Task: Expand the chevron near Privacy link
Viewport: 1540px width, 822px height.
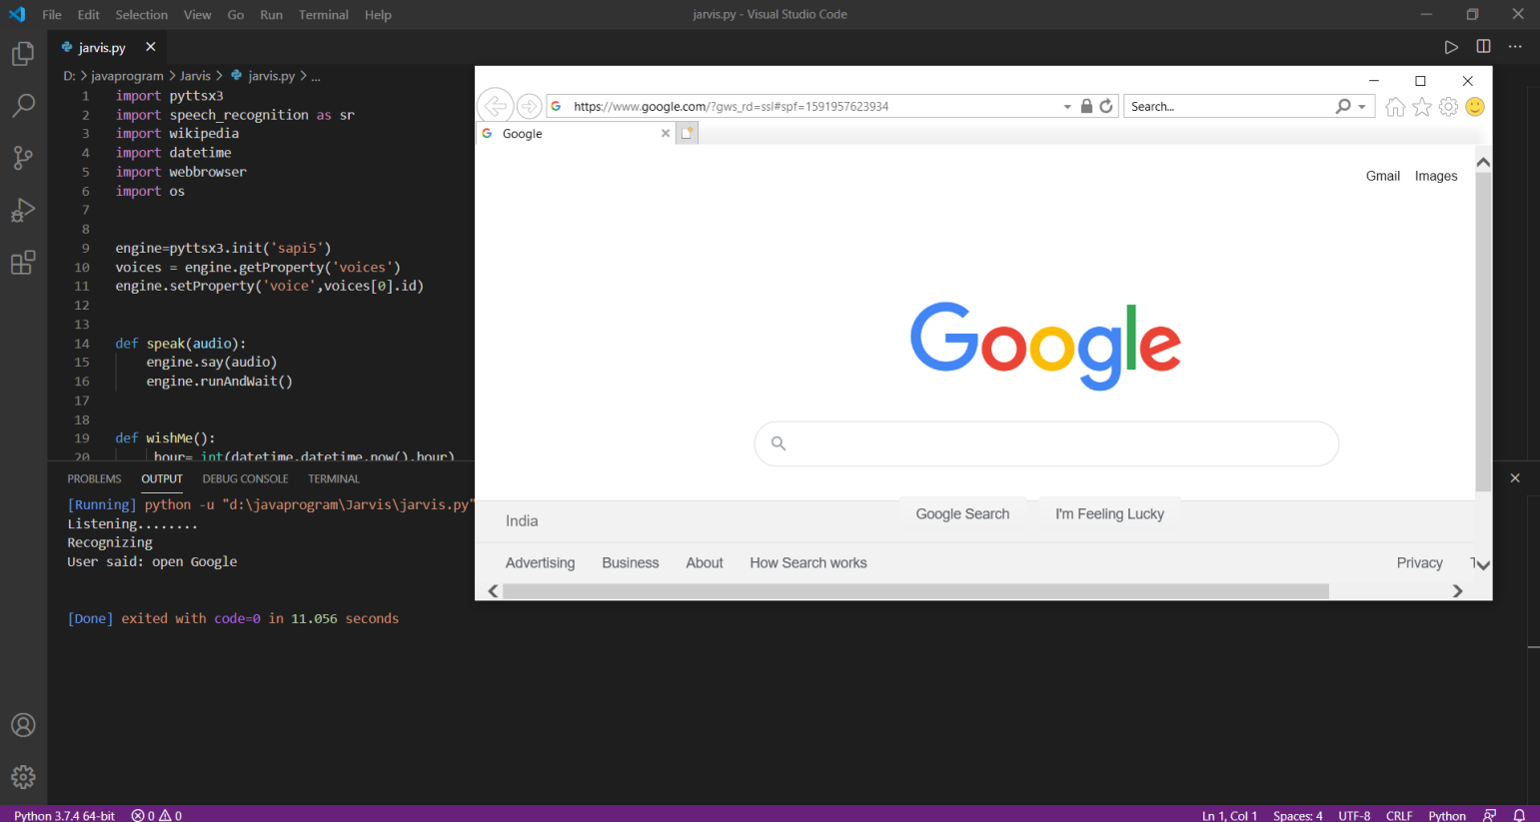Action: (1480, 563)
